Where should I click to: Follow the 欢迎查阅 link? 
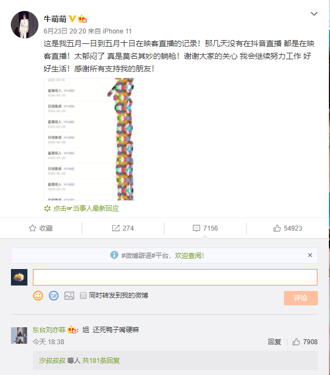tap(189, 256)
